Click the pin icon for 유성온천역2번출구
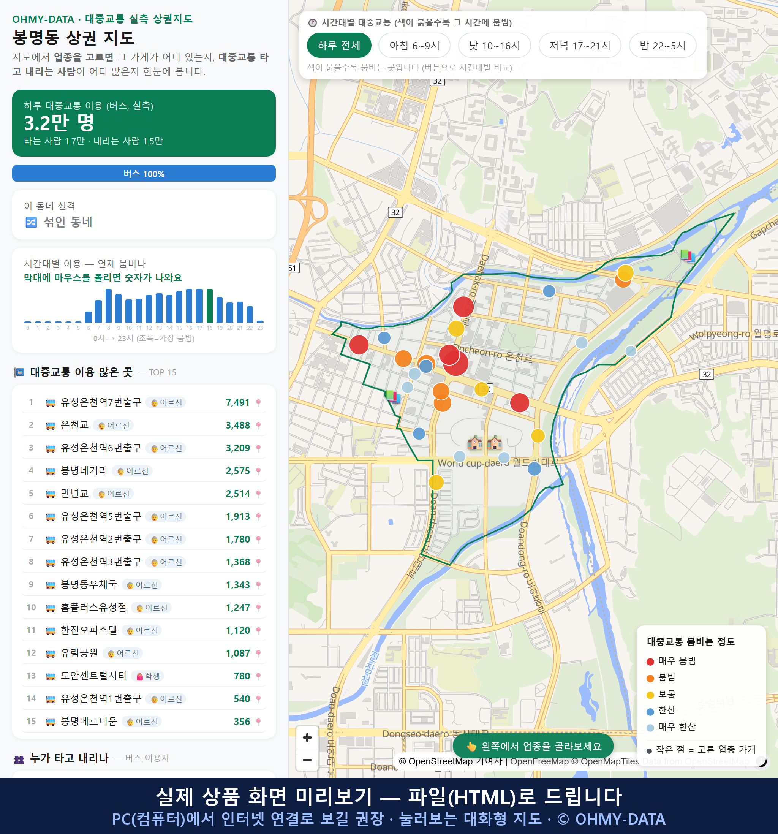Viewport: 778px width, 834px height. tap(258, 539)
